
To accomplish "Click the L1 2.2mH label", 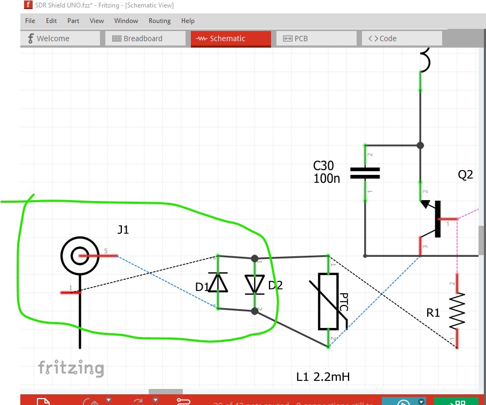I will coord(323,377).
